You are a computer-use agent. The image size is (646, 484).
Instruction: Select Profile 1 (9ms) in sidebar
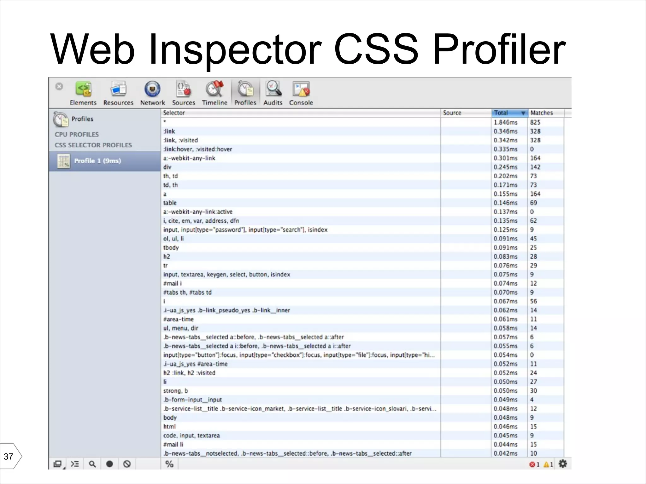click(x=105, y=161)
